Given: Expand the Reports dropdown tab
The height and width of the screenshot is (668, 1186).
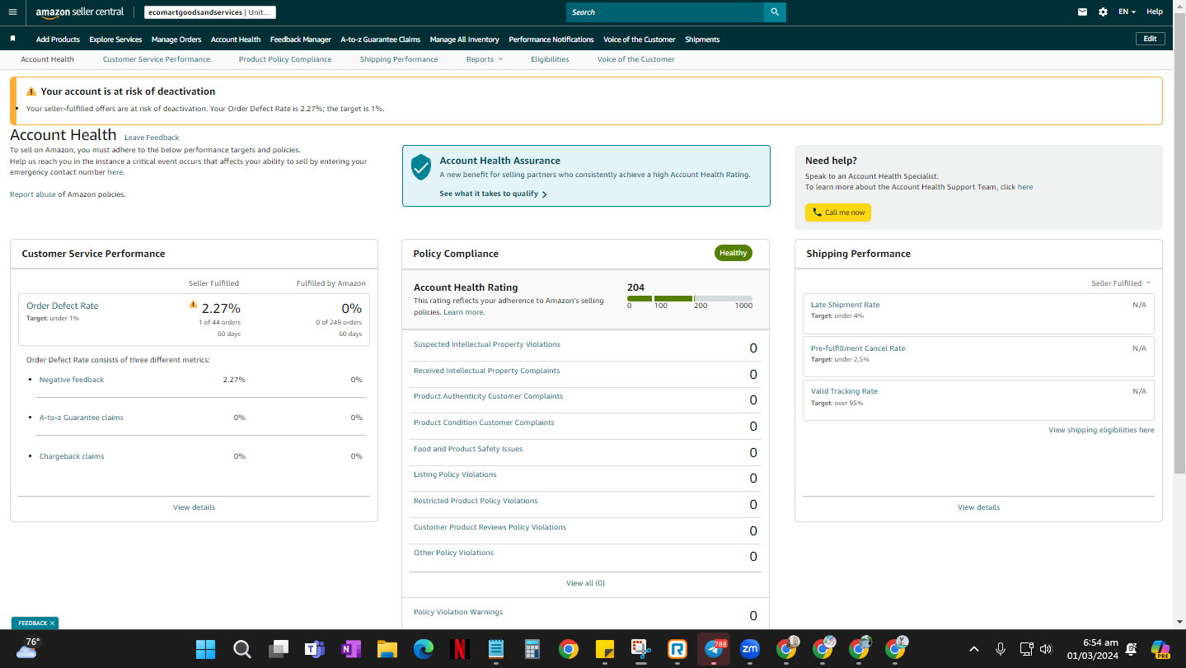Looking at the screenshot, I should (485, 59).
